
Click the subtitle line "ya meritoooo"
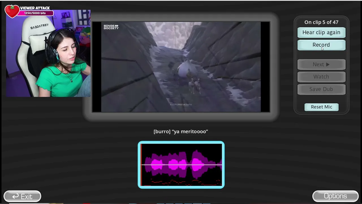coord(181,131)
